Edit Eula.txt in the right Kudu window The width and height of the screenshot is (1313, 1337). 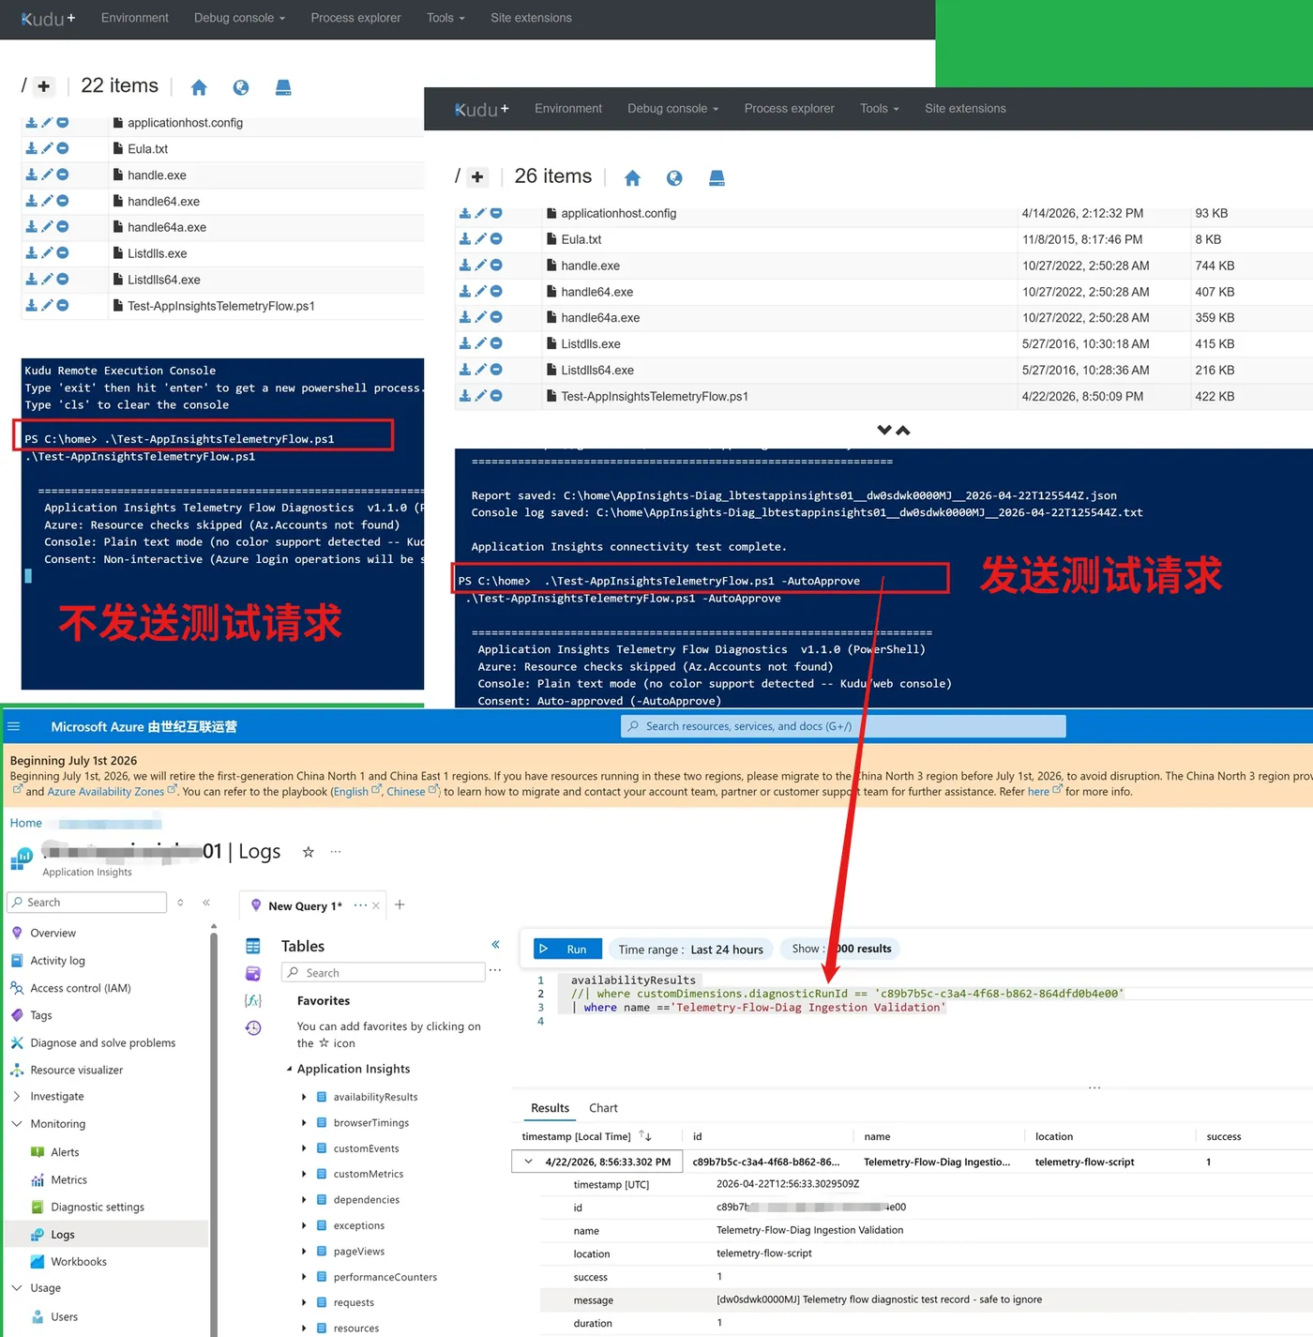[480, 239]
